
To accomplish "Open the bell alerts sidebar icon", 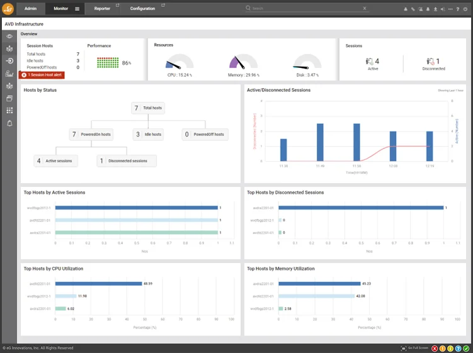I will [9, 123].
